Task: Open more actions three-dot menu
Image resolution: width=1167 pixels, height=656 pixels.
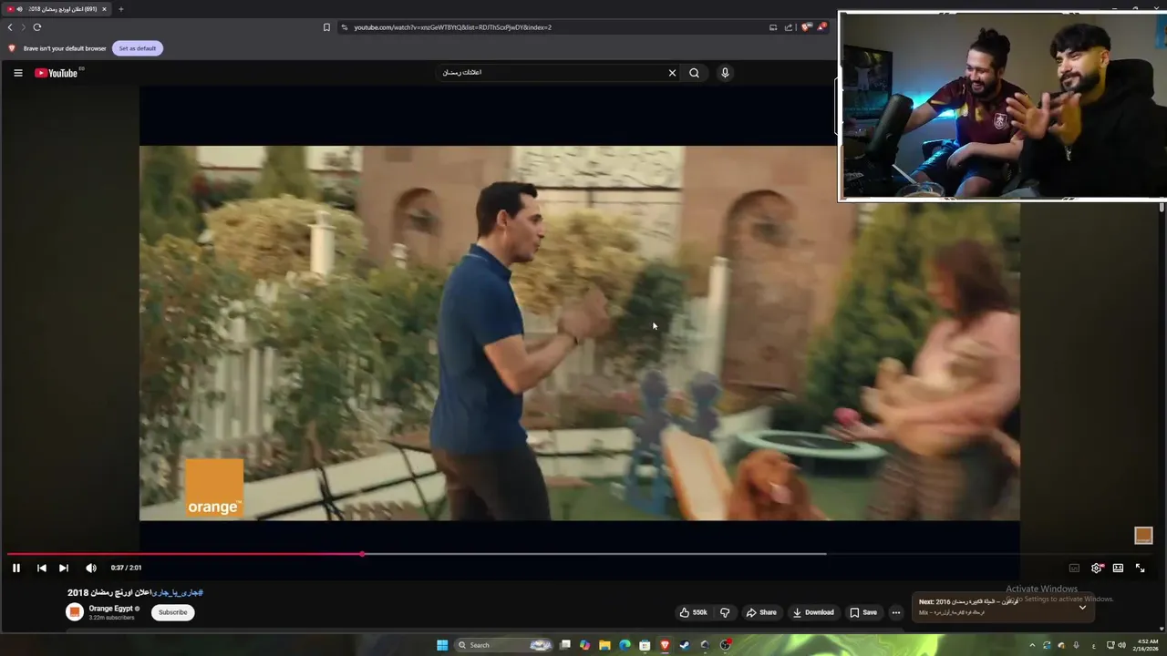Action: coord(896,612)
